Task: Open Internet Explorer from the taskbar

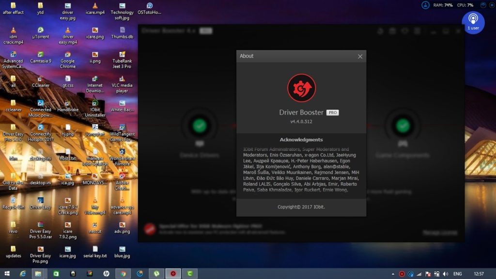Action: tap(23, 274)
